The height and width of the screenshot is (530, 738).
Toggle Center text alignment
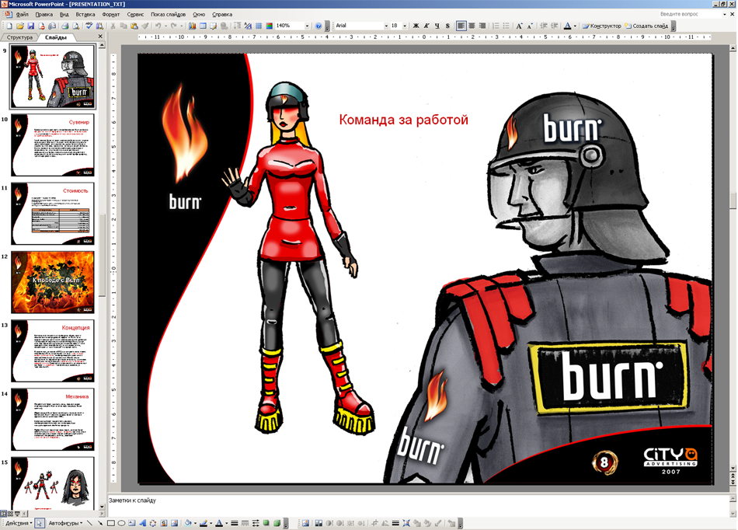472,26
